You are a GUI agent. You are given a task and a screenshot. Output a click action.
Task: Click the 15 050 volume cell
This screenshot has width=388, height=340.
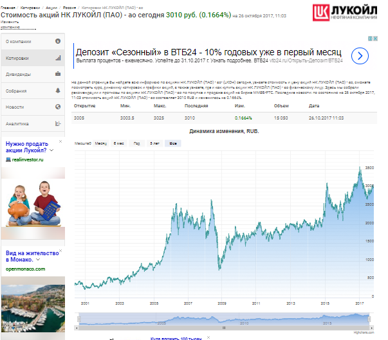coord(281,118)
